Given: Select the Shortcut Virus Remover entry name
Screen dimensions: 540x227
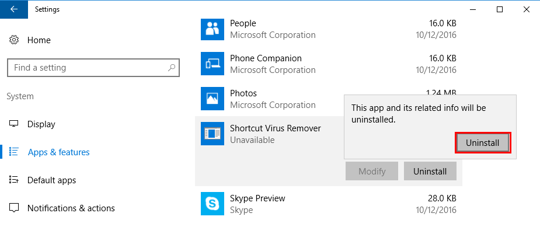Looking at the screenshot, I should pyautogui.click(x=276, y=128).
